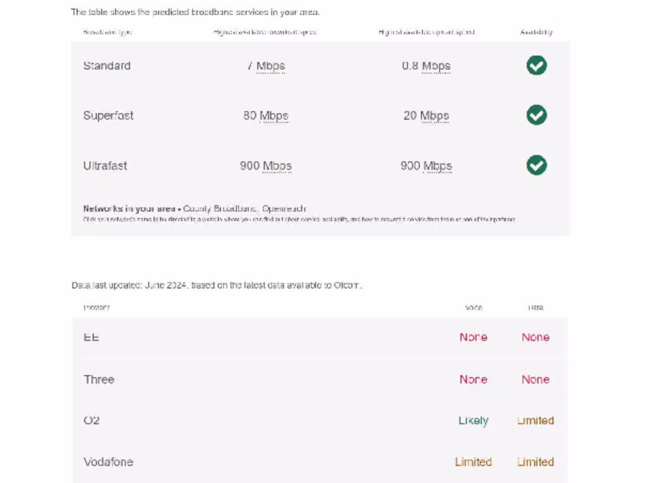This screenshot has height=483, width=645.
Task: Click Mbps abbreviation in Ultrafast download speed
Action: tap(277, 166)
